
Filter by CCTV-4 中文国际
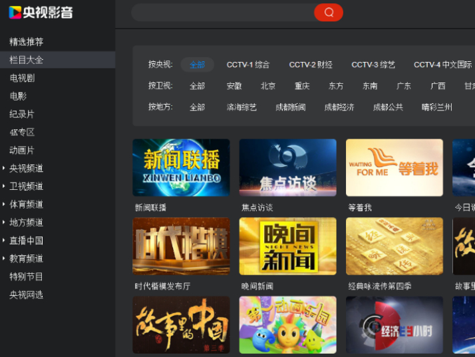[x=443, y=65]
